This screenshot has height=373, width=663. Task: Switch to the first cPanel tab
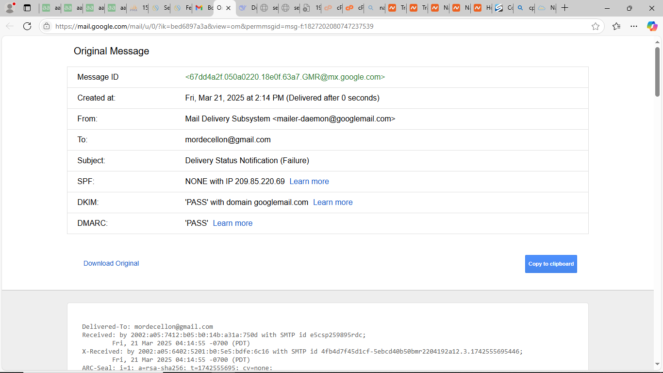(x=332, y=8)
